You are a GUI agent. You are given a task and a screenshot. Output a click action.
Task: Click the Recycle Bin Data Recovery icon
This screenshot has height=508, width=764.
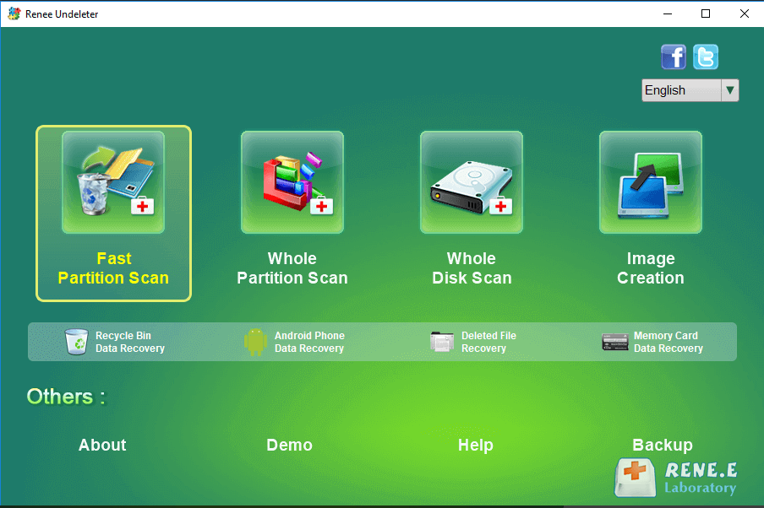click(77, 342)
